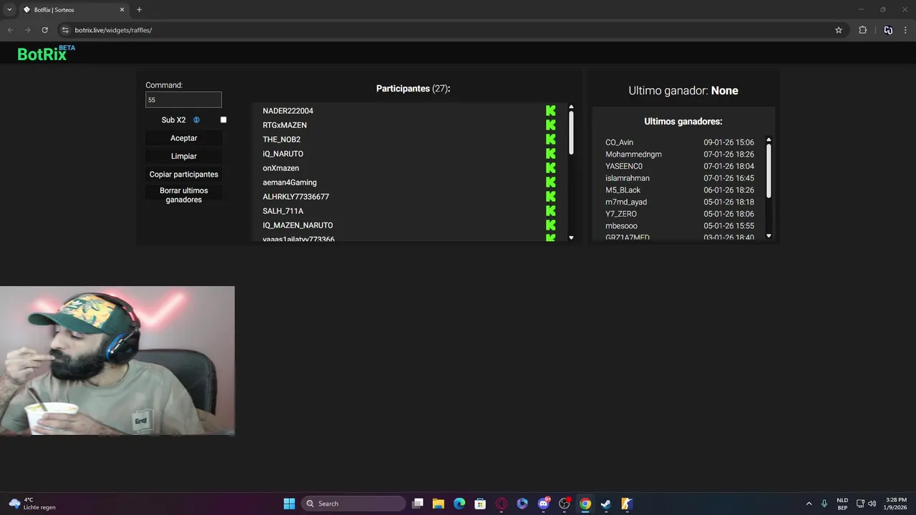Open Discord from the taskbar

click(x=544, y=504)
